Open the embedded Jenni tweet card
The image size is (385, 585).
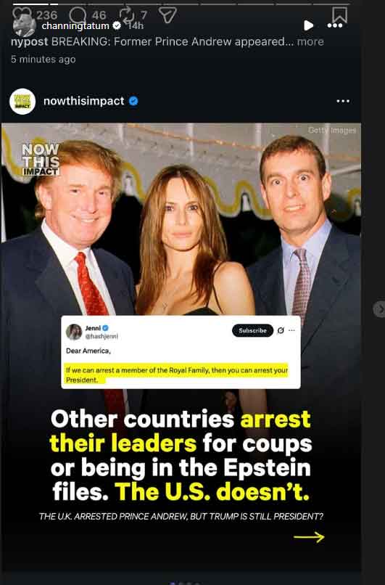point(181,352)
